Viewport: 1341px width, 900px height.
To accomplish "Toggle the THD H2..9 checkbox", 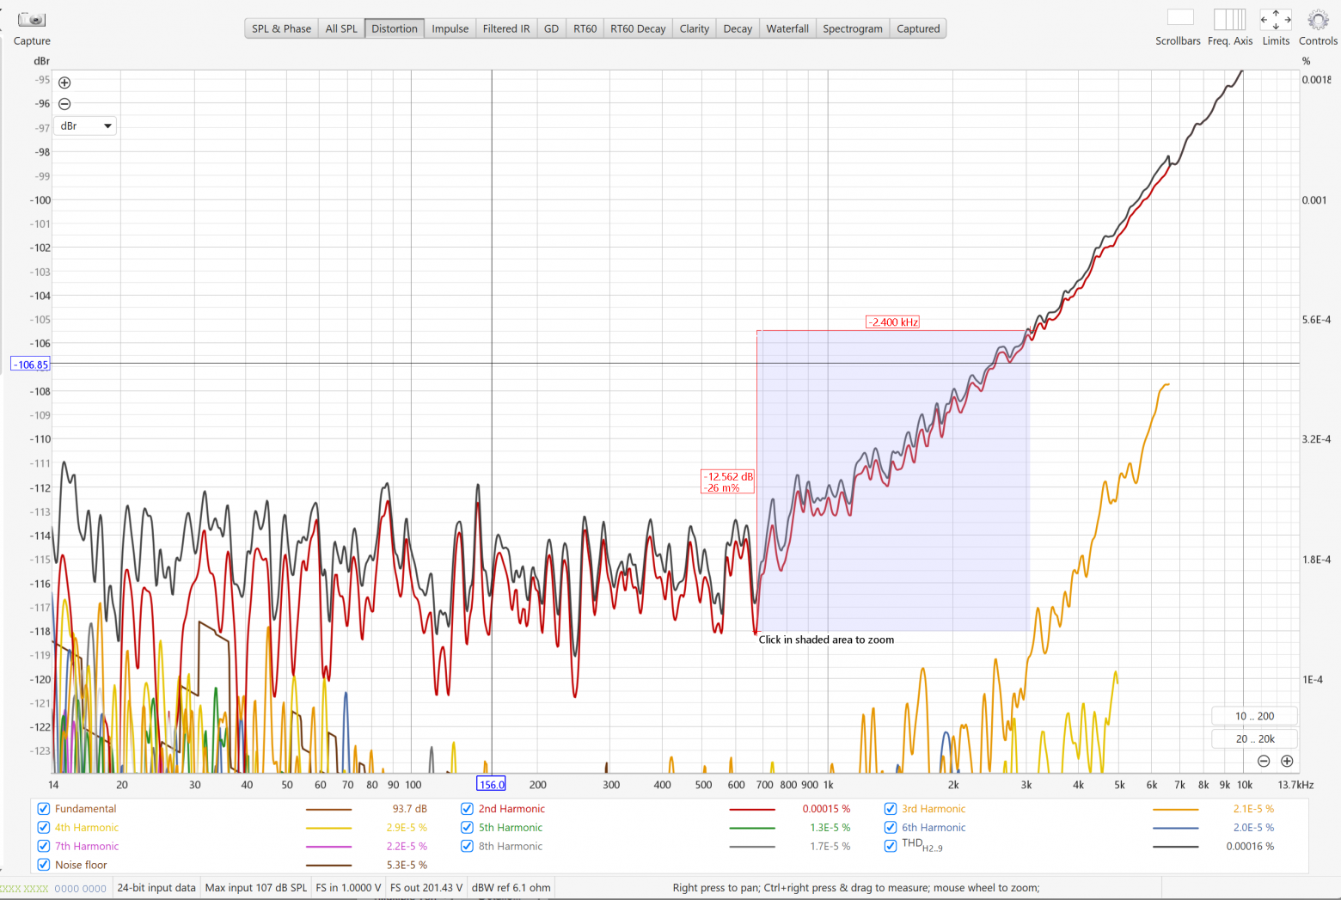I will click(x=891, y=846).
